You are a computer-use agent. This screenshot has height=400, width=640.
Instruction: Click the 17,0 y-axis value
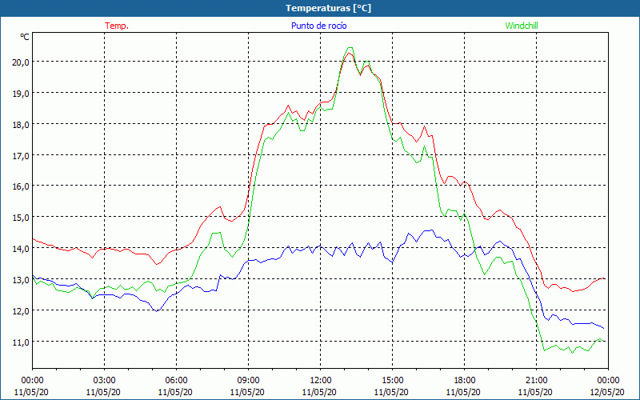click(x=21, y=155)
